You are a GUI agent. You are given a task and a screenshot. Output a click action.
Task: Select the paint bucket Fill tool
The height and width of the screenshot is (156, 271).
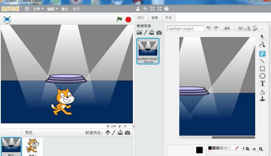point(262,92)
